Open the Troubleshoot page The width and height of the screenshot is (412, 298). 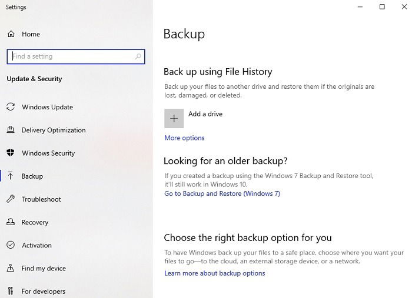[x=42, y=199]
